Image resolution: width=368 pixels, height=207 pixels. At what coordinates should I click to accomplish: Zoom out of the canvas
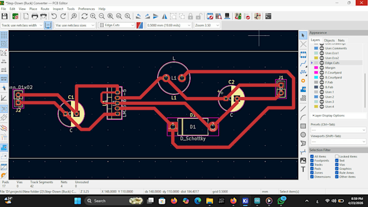coord(102,16)
